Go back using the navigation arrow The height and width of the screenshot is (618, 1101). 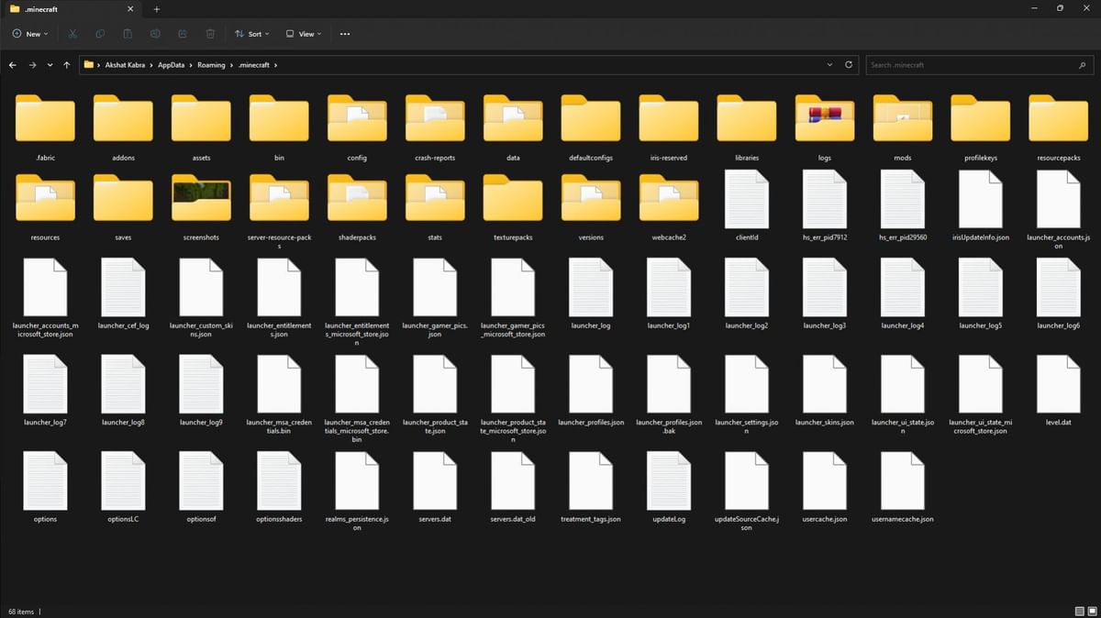12,64
